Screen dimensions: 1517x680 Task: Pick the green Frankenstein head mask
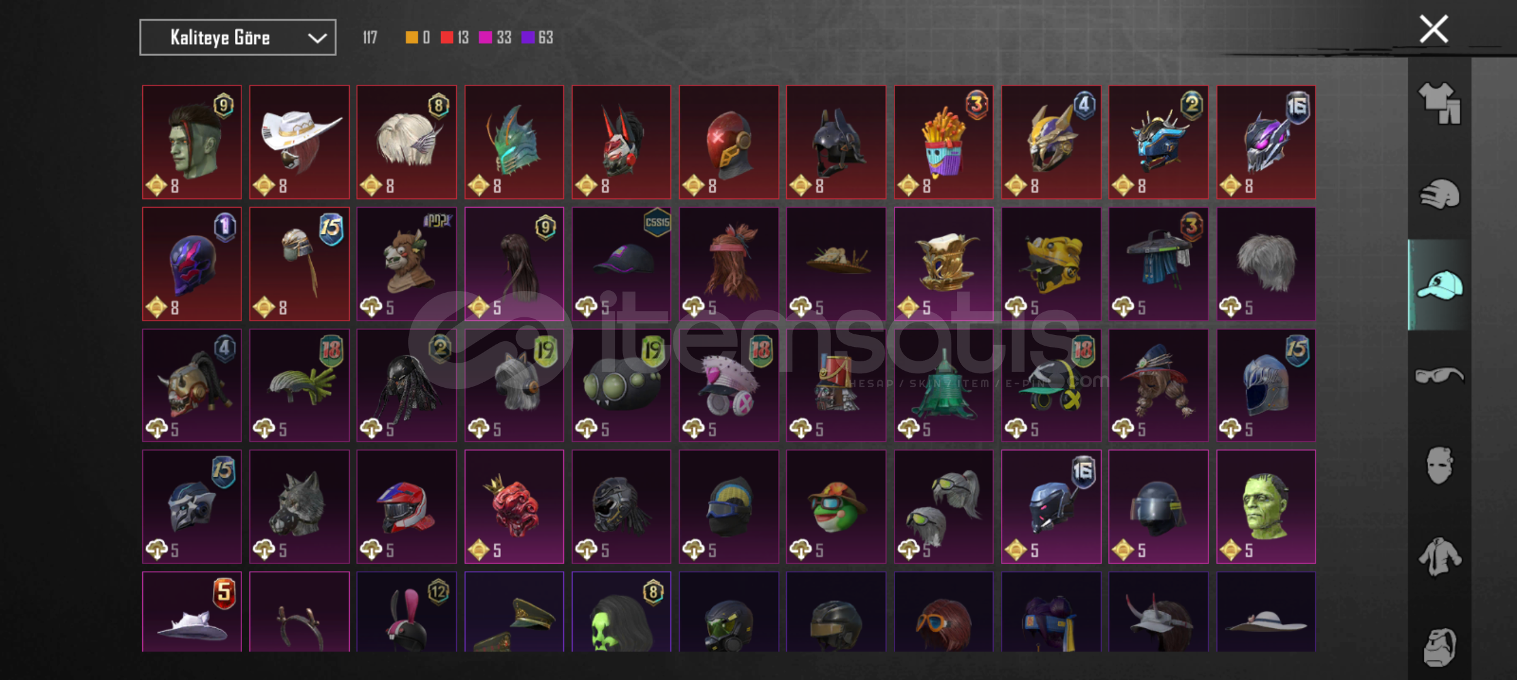1266,506
